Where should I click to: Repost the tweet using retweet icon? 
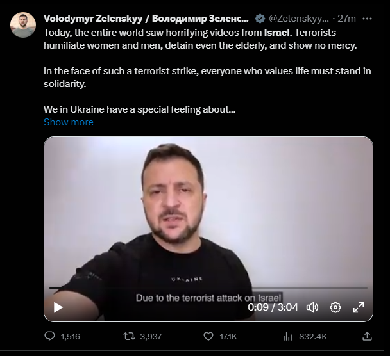[130, 336]
